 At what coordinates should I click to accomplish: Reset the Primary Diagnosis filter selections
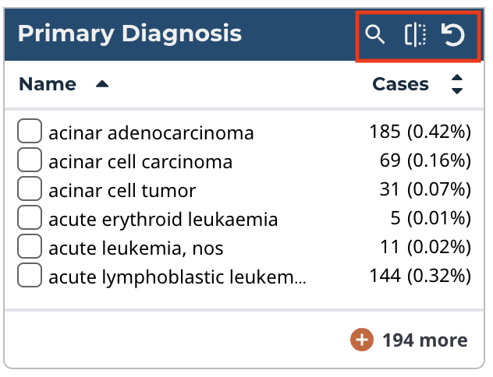coord(453,35)
